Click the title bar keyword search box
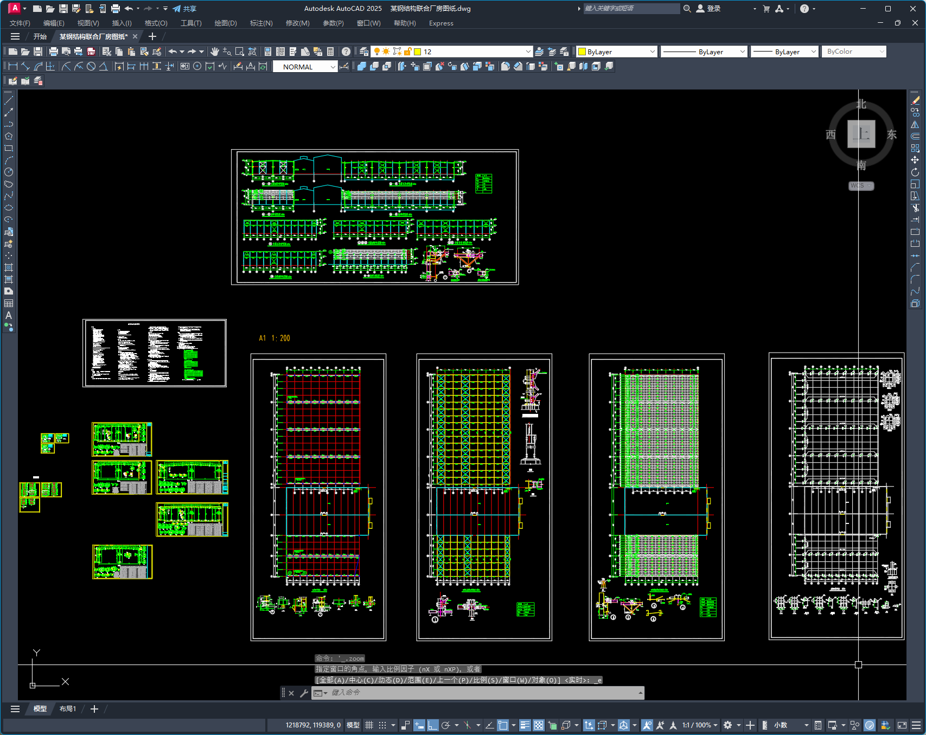Viewport: 926px width, 735px height. 631,9
